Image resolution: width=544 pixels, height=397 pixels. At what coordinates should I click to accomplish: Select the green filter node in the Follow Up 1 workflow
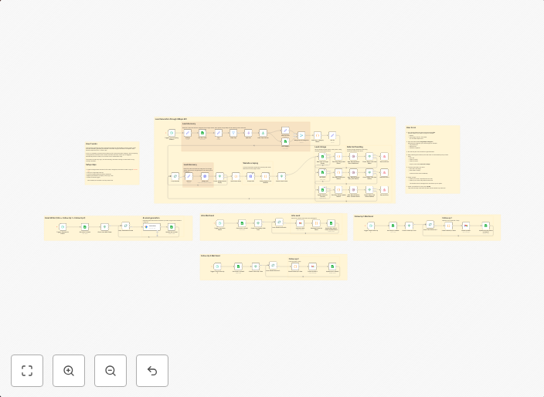pos(409,226)
